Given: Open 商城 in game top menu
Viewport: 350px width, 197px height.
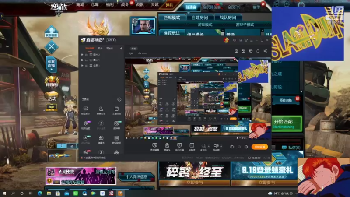Looking at the screenshot, I should click(80, 4).
